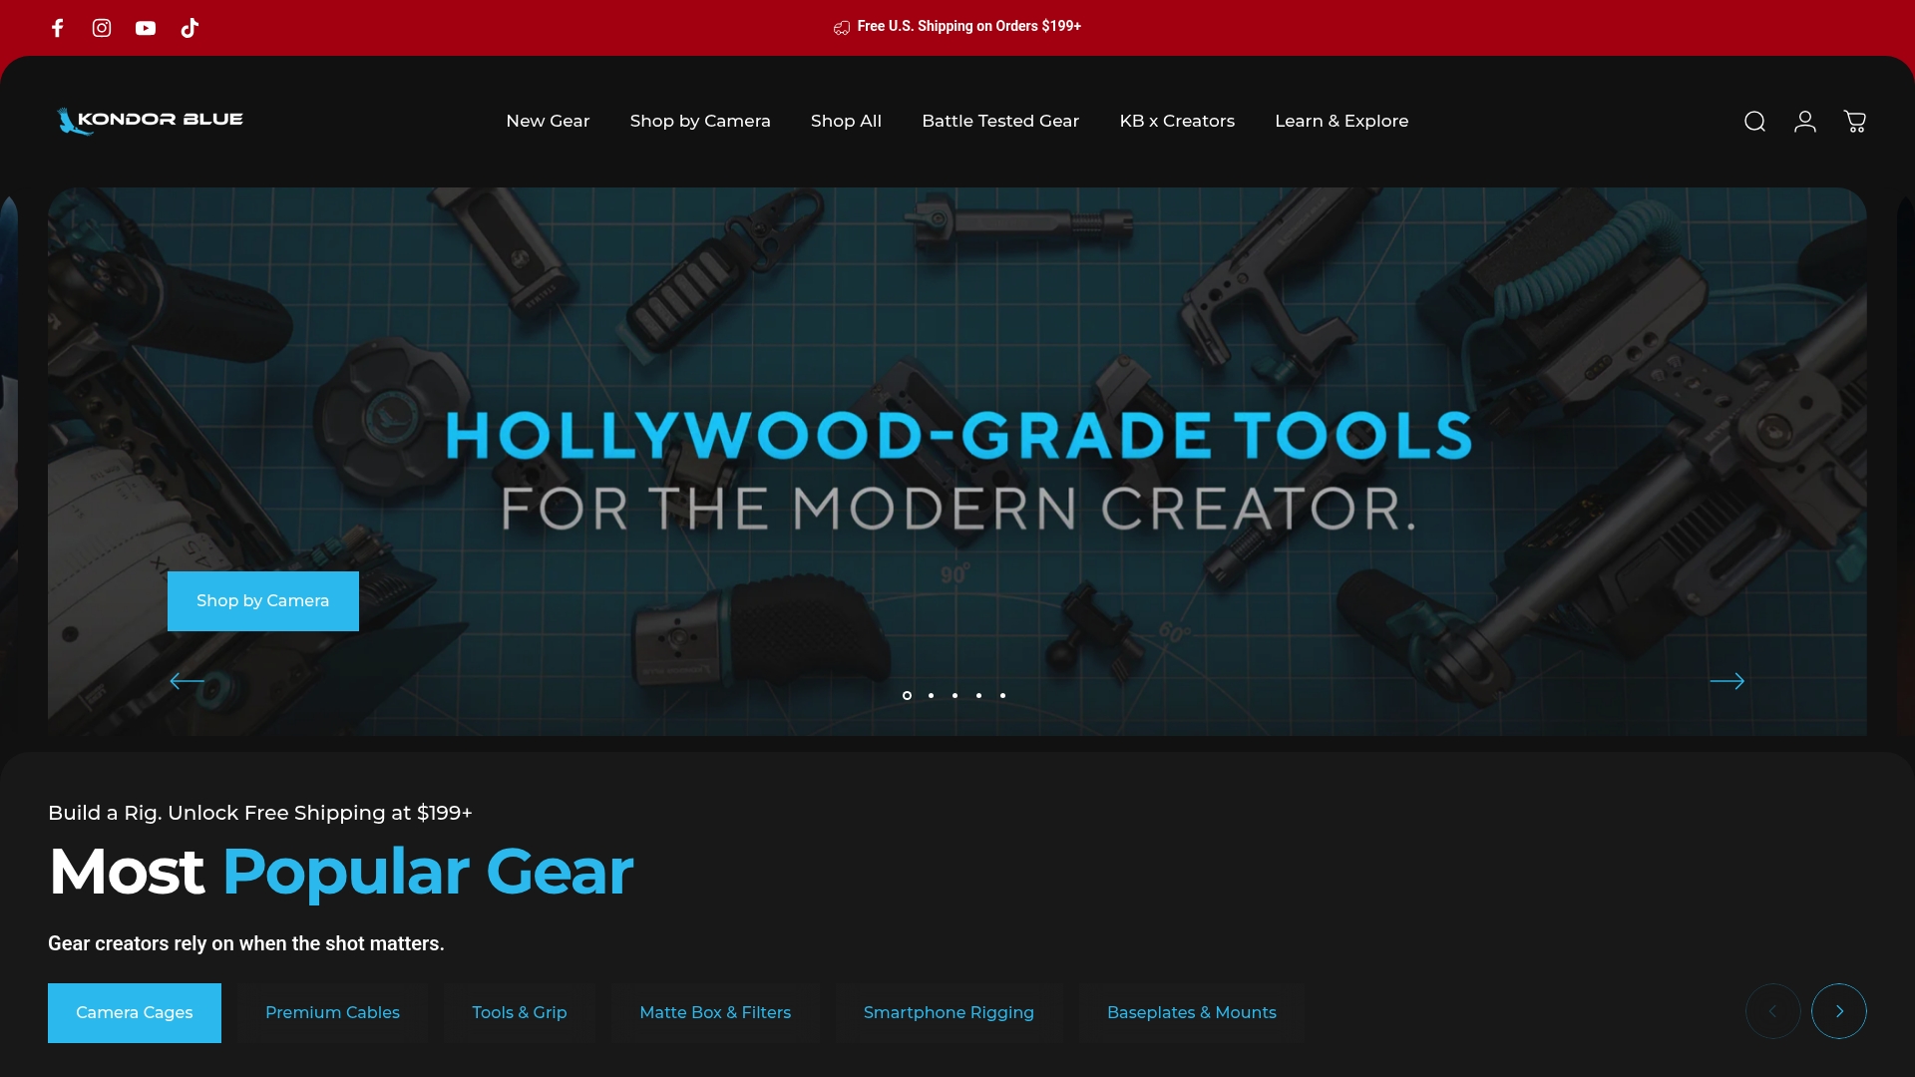Click the free U.S. shipping banner
This screenshot has height=1077, width=1915.
coord(957,27)
